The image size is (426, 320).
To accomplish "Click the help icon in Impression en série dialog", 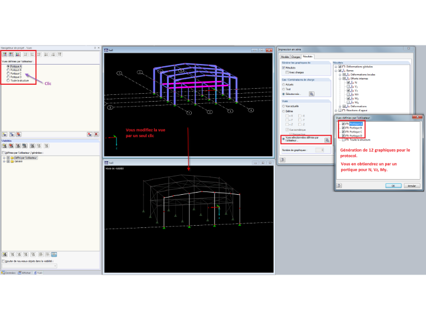I will click(x=283, y=160).
